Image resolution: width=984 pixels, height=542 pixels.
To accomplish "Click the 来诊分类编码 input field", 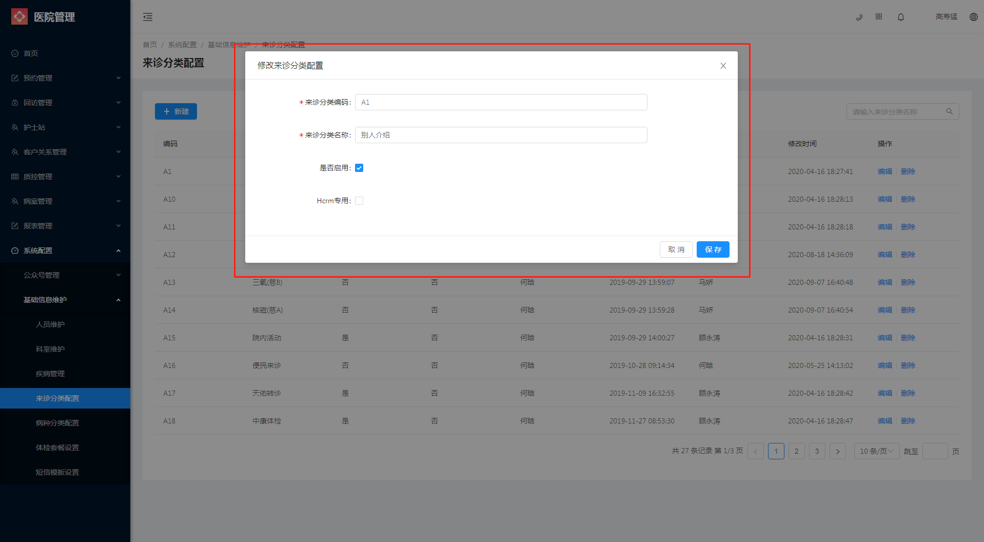I will pos(501,102).
